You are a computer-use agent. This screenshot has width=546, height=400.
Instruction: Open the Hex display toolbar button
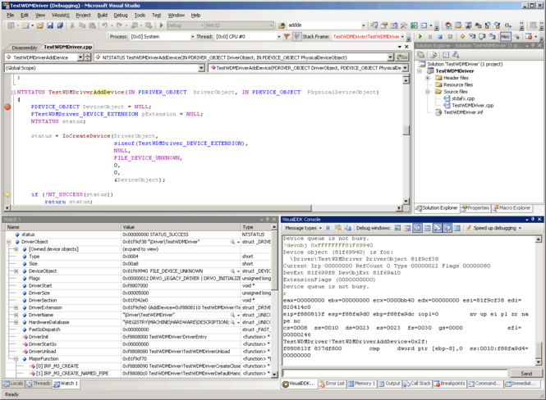[x=506, y=37]
